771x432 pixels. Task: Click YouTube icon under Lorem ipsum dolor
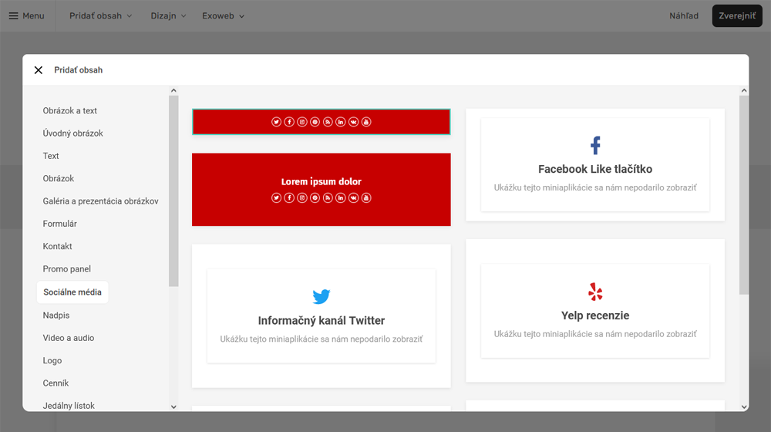pos(366,197)
